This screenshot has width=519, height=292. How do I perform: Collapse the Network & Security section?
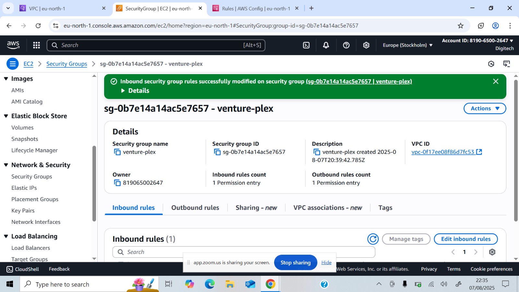[x=6, y=165]
